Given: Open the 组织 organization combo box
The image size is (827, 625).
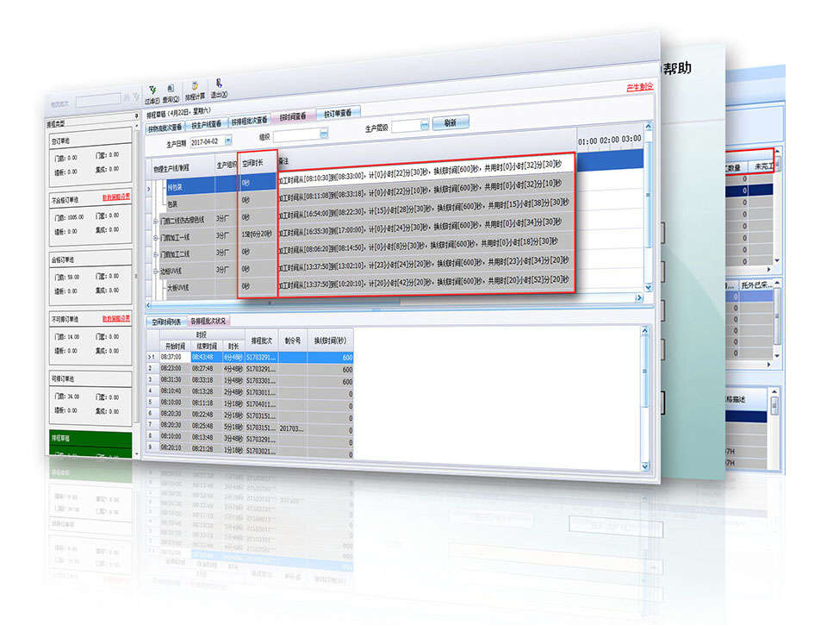Looking at the screenshot, I should pyautogui.click(x=324, y=134).
